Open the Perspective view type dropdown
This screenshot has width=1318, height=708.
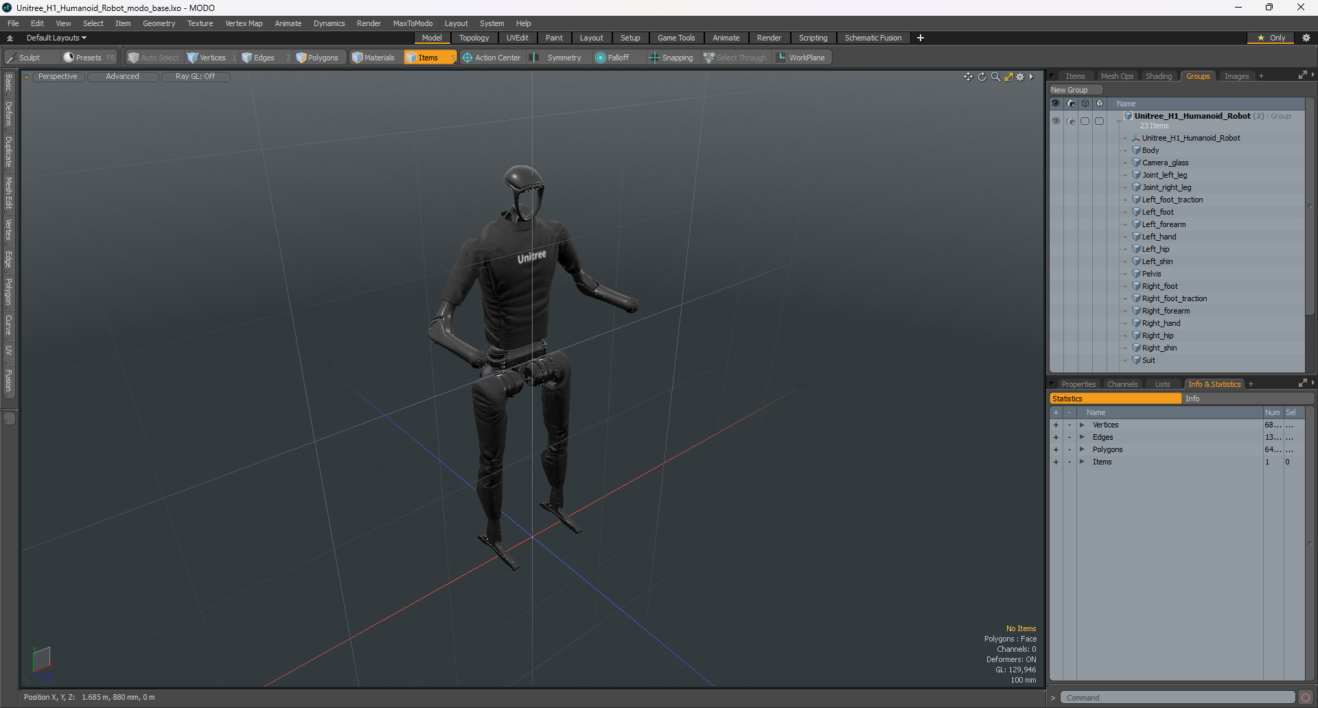[x=58, y=77]
